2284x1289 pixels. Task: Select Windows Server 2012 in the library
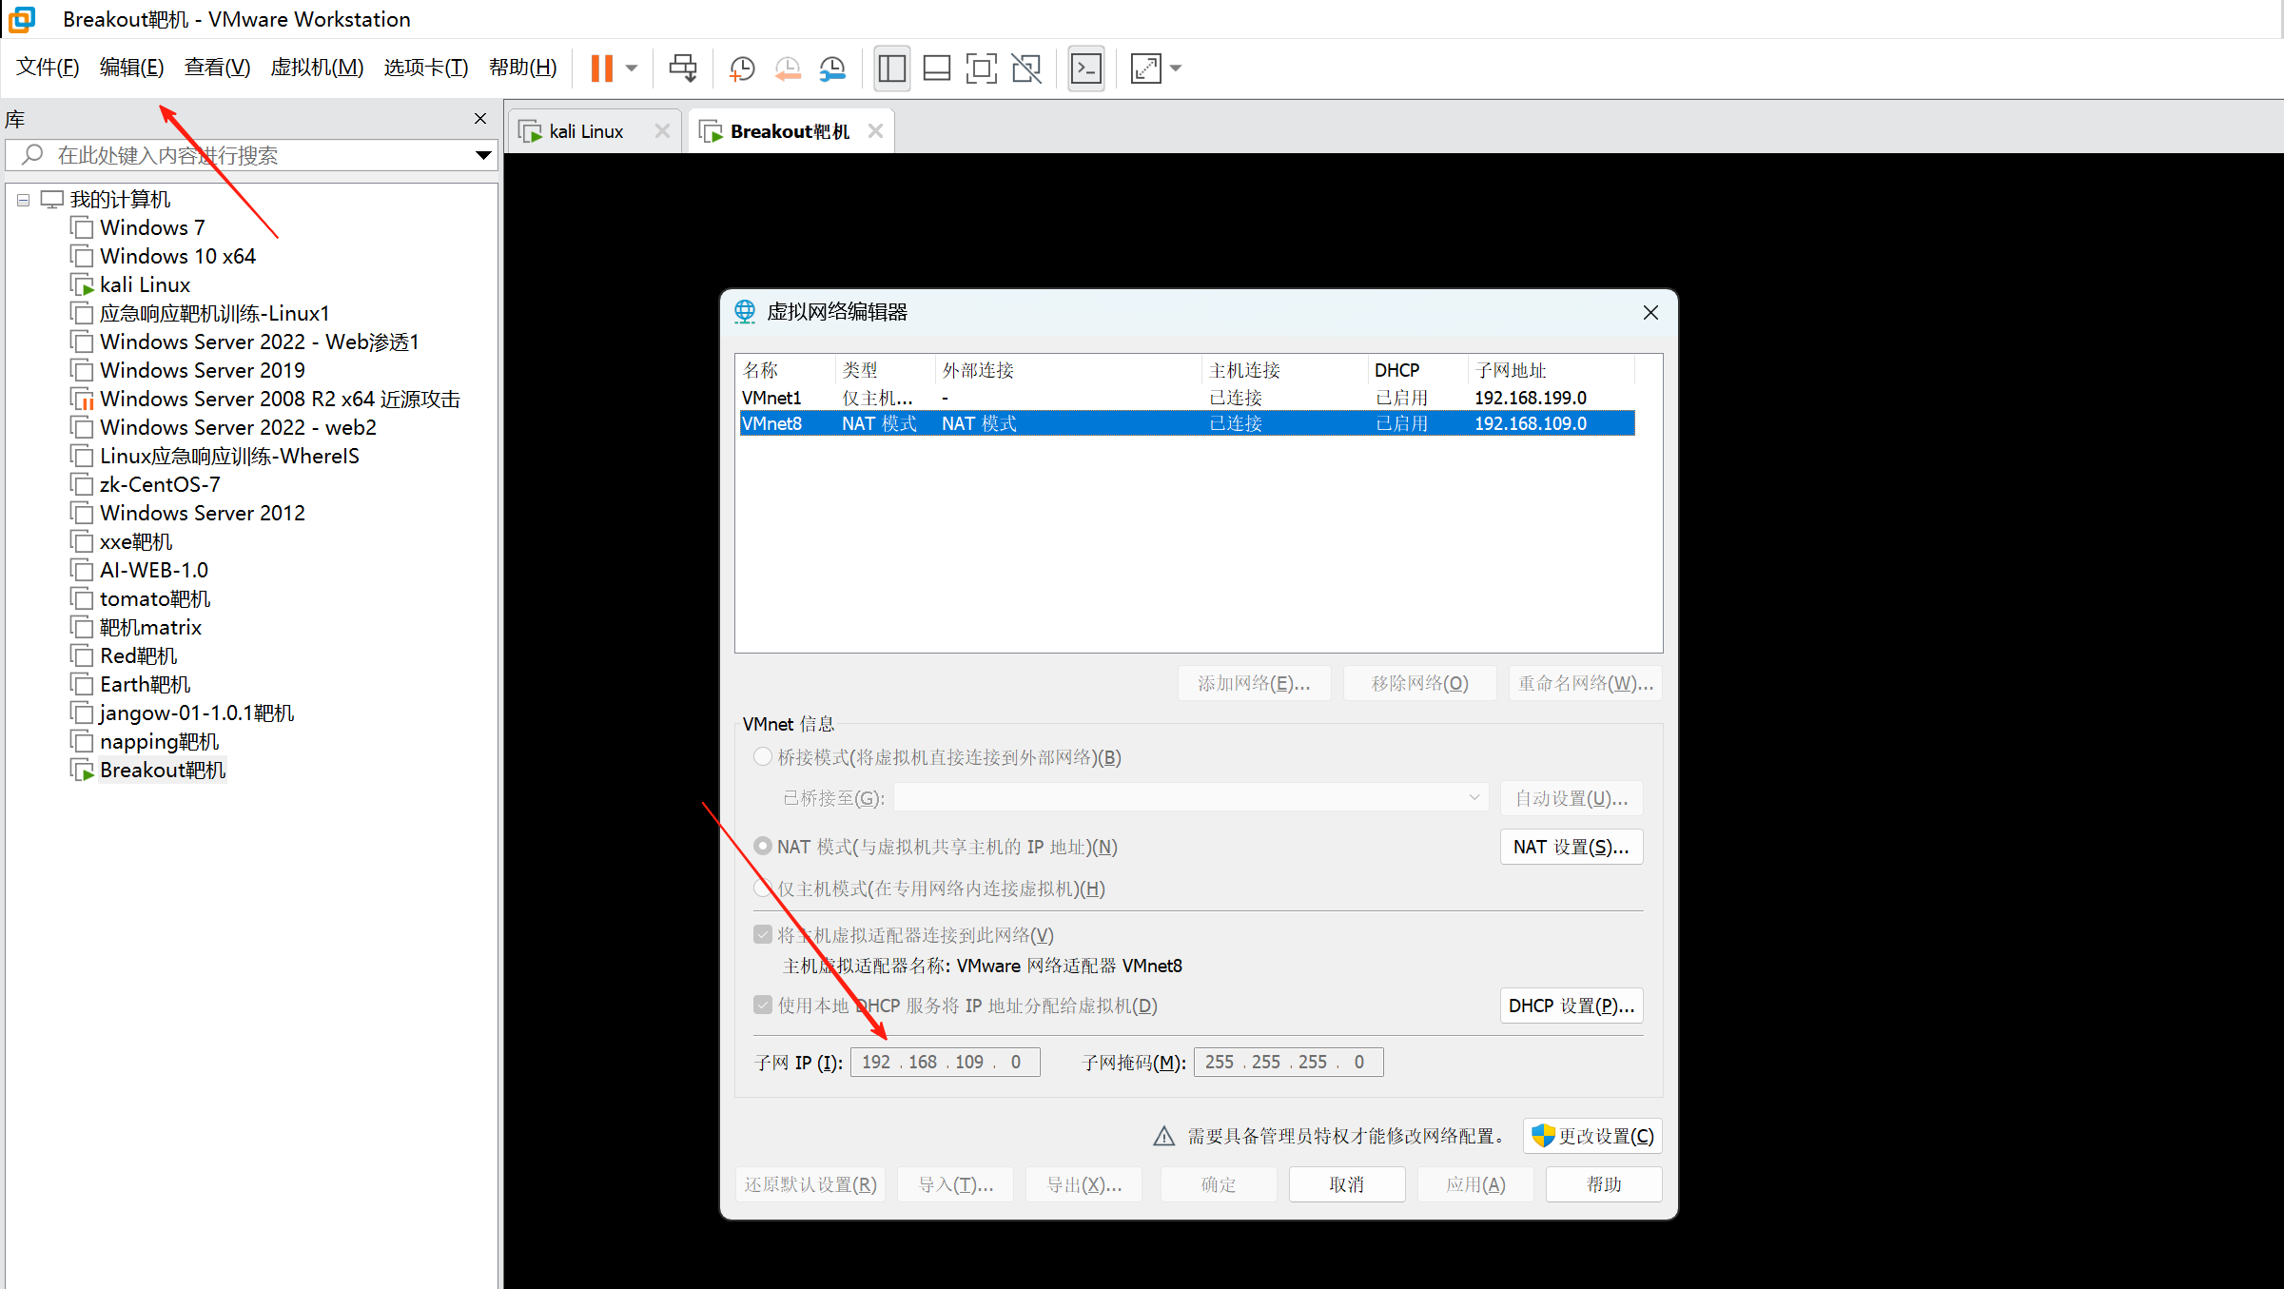(203, 514)
